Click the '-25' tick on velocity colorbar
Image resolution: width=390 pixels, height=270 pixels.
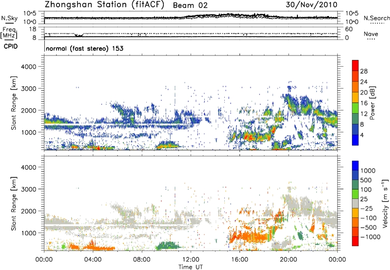point(368,208)
